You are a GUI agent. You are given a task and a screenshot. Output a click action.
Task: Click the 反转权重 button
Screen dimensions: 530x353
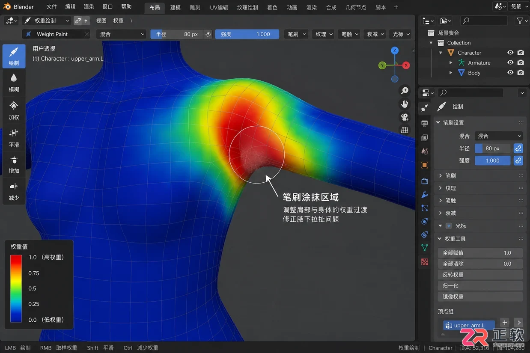click(480, 275)
